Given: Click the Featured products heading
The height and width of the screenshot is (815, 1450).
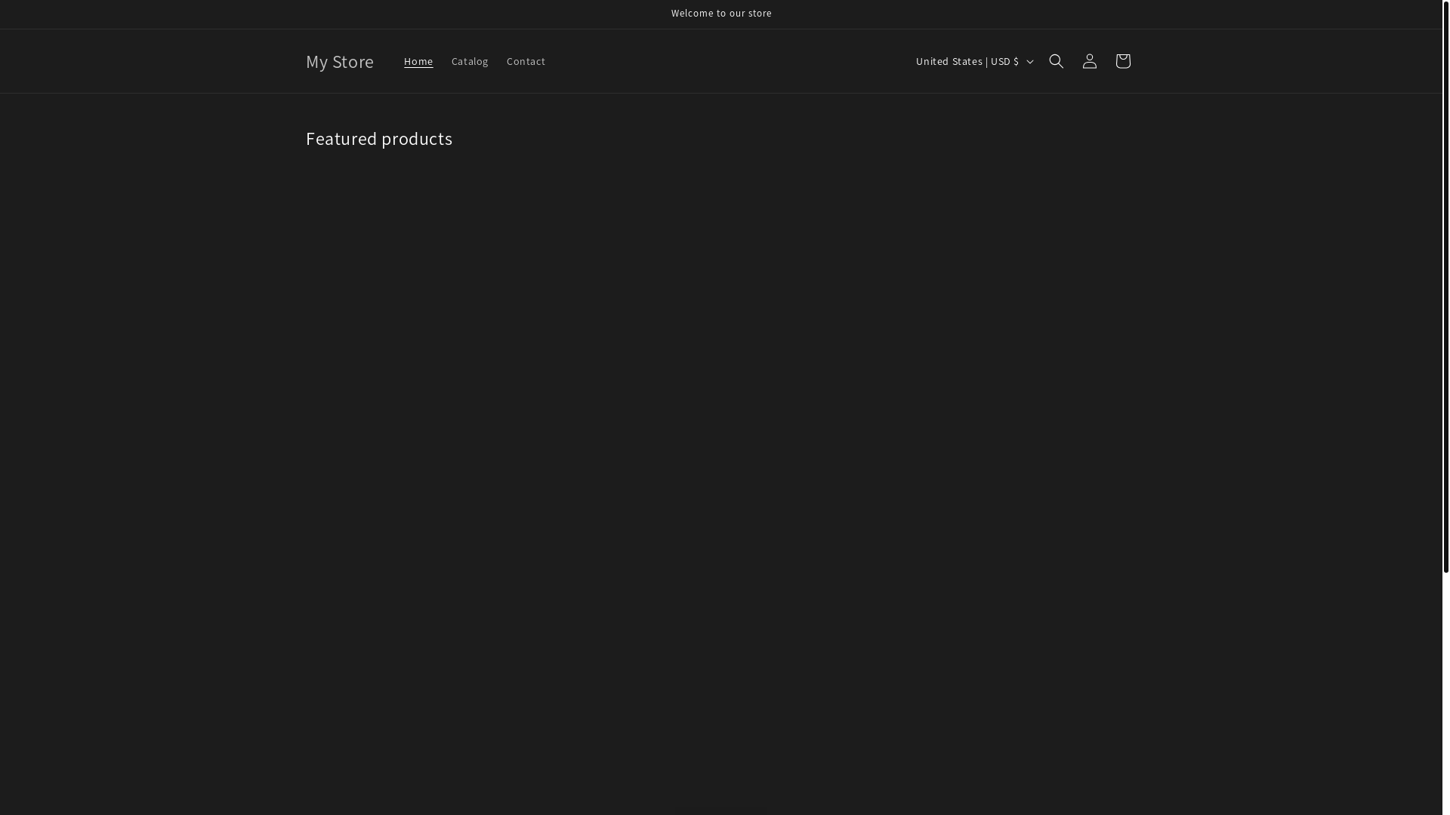Looking at the screenshot, I should click(379, 139).
